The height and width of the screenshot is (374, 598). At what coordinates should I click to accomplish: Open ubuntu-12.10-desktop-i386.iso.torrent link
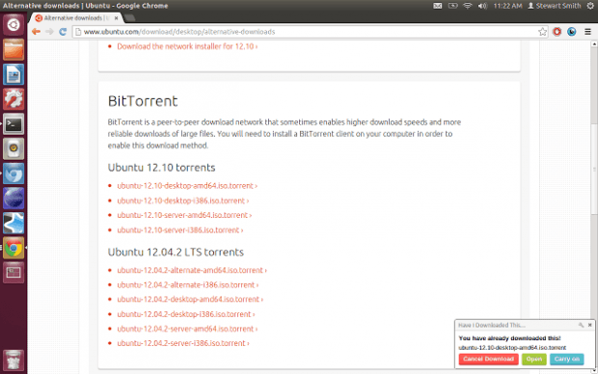[x=182, y=200]
